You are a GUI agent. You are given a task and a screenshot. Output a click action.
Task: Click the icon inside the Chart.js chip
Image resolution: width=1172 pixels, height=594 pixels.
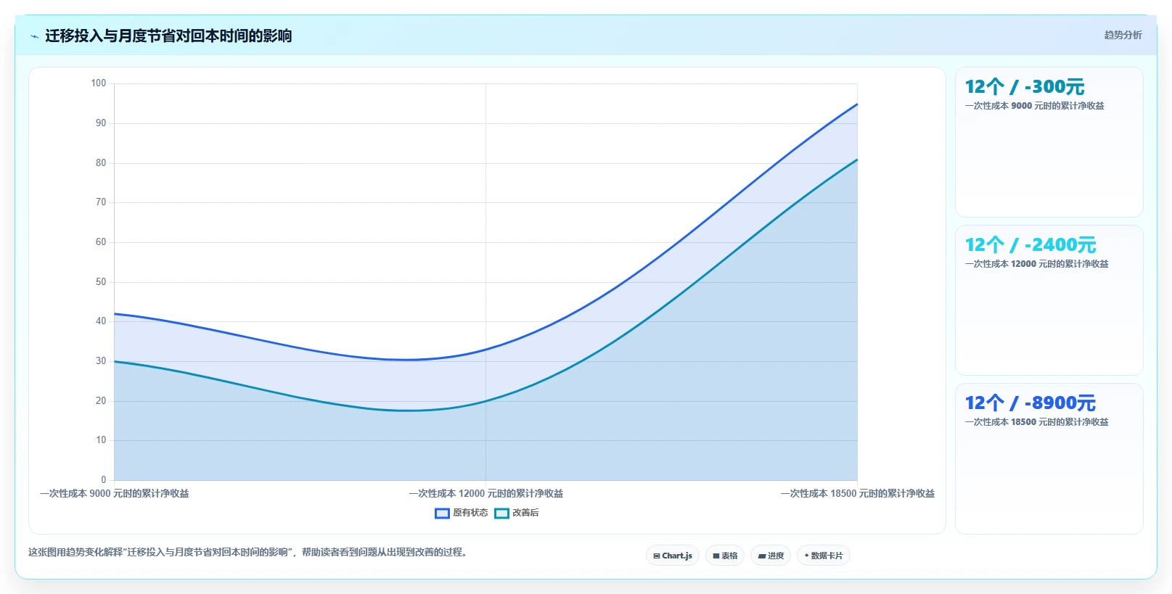[657, 556]
